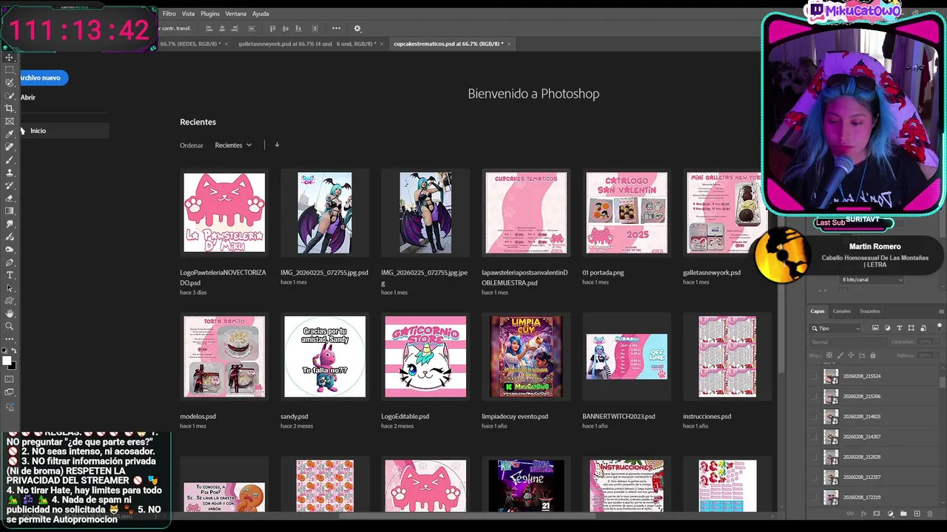Toggle visibility of layer 20260208_215524
Screen dimensions: 947x532
[x=815, y=376]
